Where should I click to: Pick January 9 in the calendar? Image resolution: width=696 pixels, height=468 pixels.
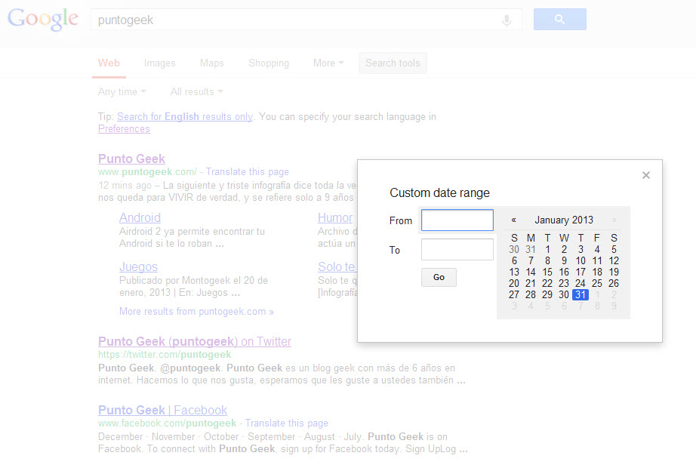(x=564, y=260)
